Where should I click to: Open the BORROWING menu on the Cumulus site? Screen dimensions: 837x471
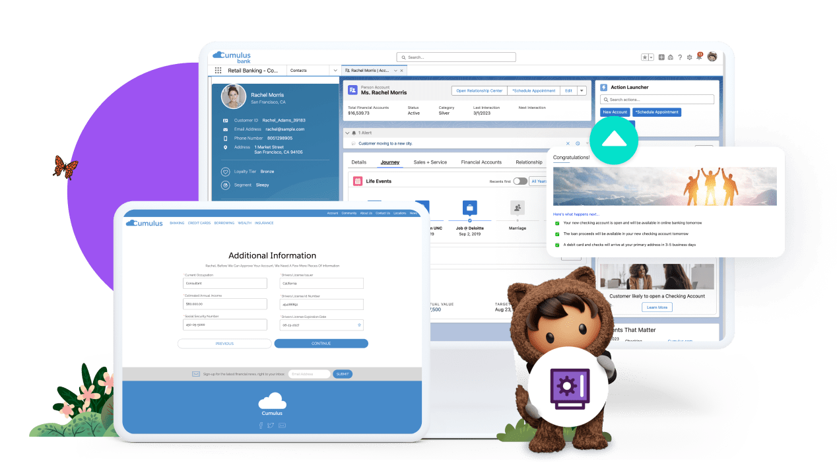[224, 223]
